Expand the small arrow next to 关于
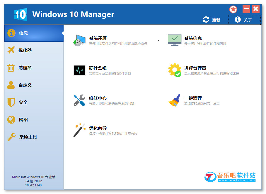The image size is (266, 194). pos(259,20)
